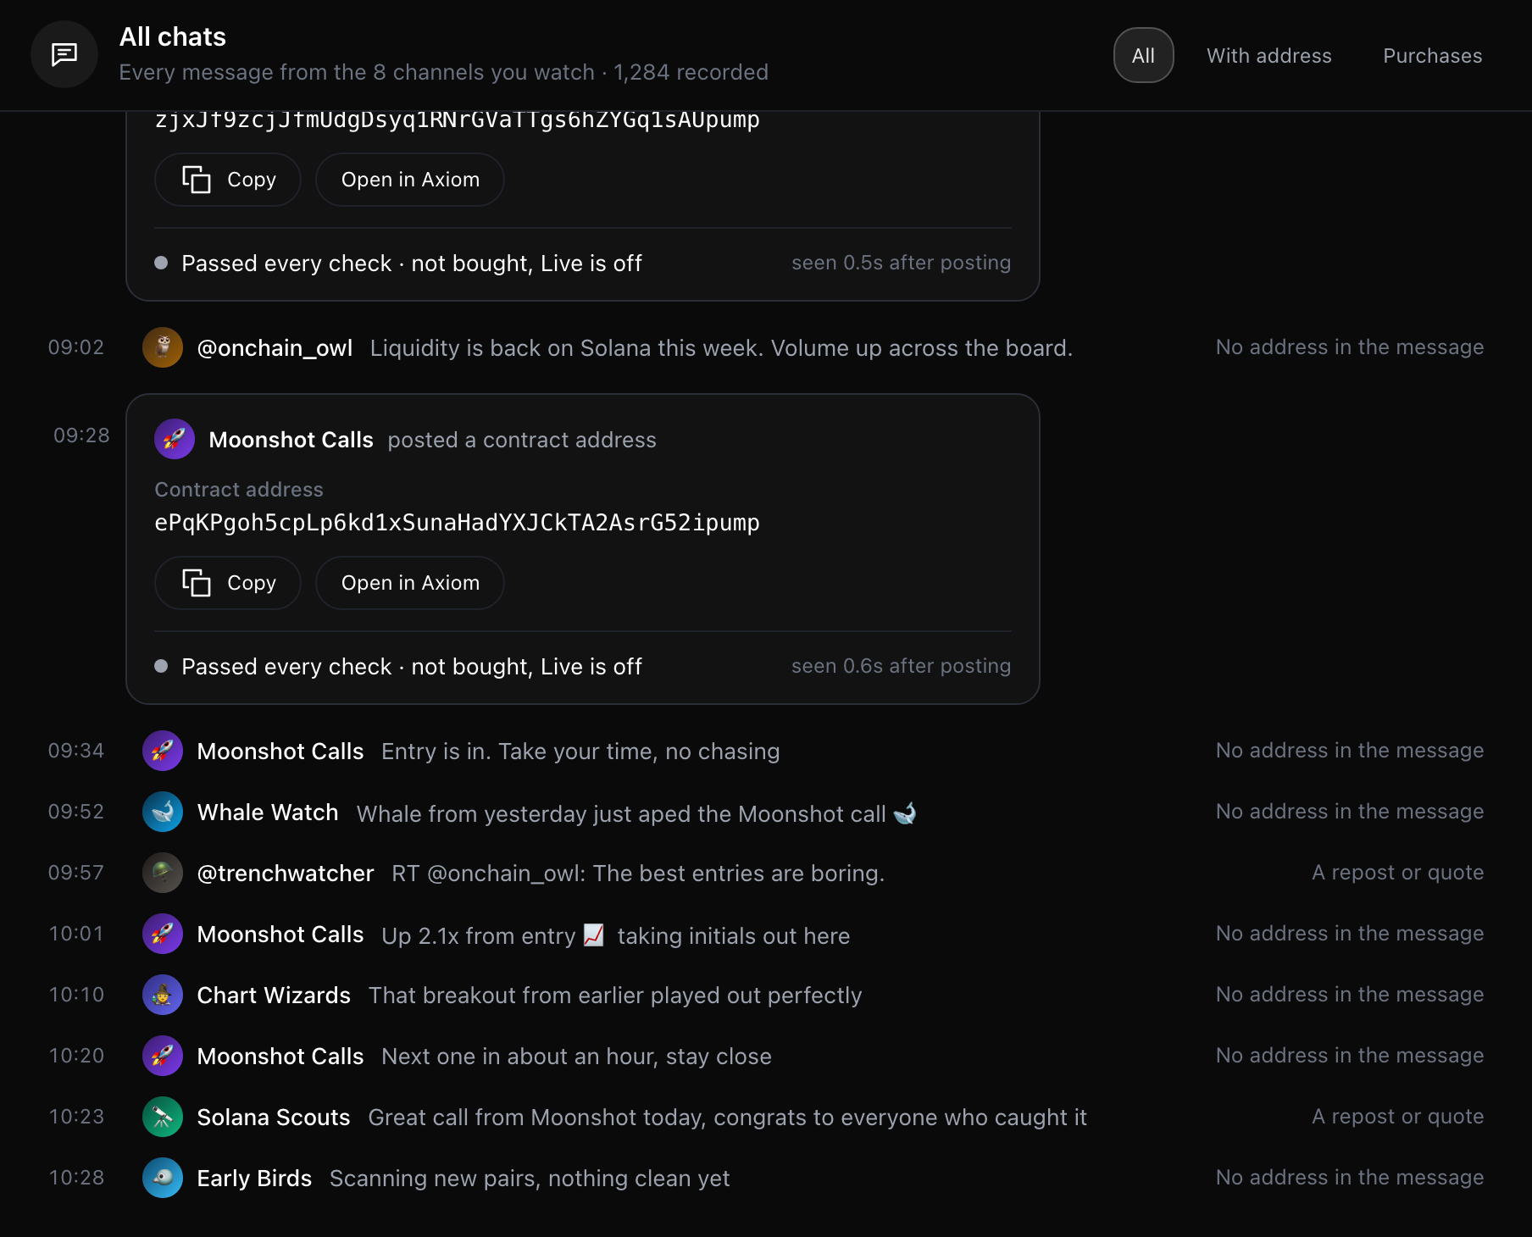1532x1237 pixels.
Task: Click the Chart Wizards avatar
Action: click(163, 995)
